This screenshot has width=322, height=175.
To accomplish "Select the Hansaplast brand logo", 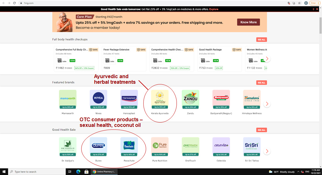I will [x=129, y=99].
